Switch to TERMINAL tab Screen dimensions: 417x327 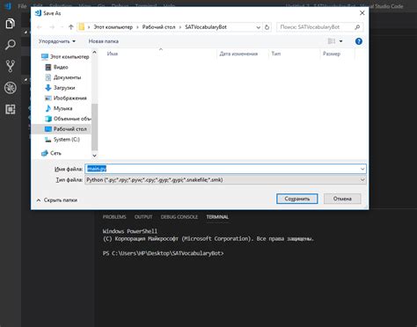pos(217,217)
